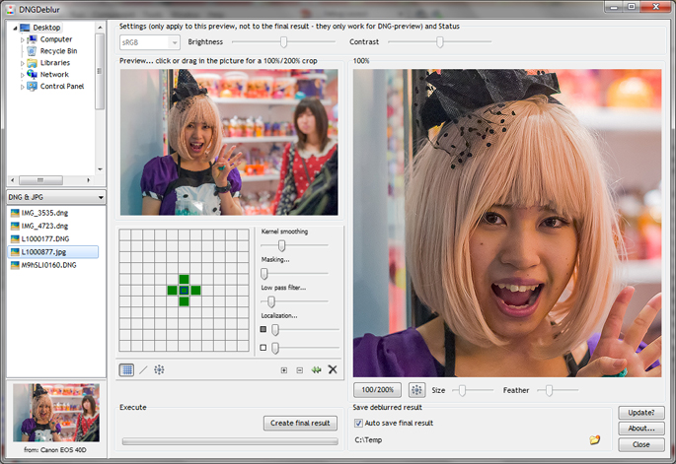The image size is (676, 464).
Task: Select file L1000877.jpg
Action: (53, 252)
